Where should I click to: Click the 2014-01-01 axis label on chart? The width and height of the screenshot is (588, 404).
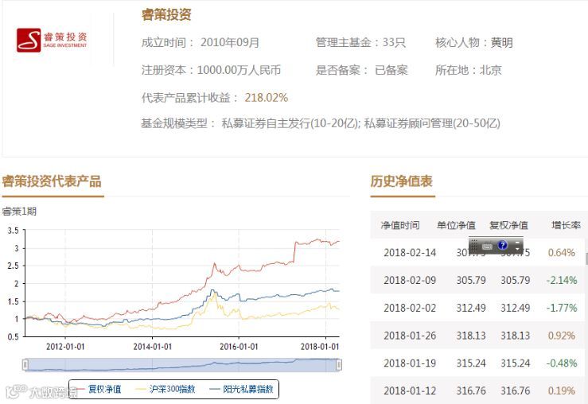tap(153, 347)
